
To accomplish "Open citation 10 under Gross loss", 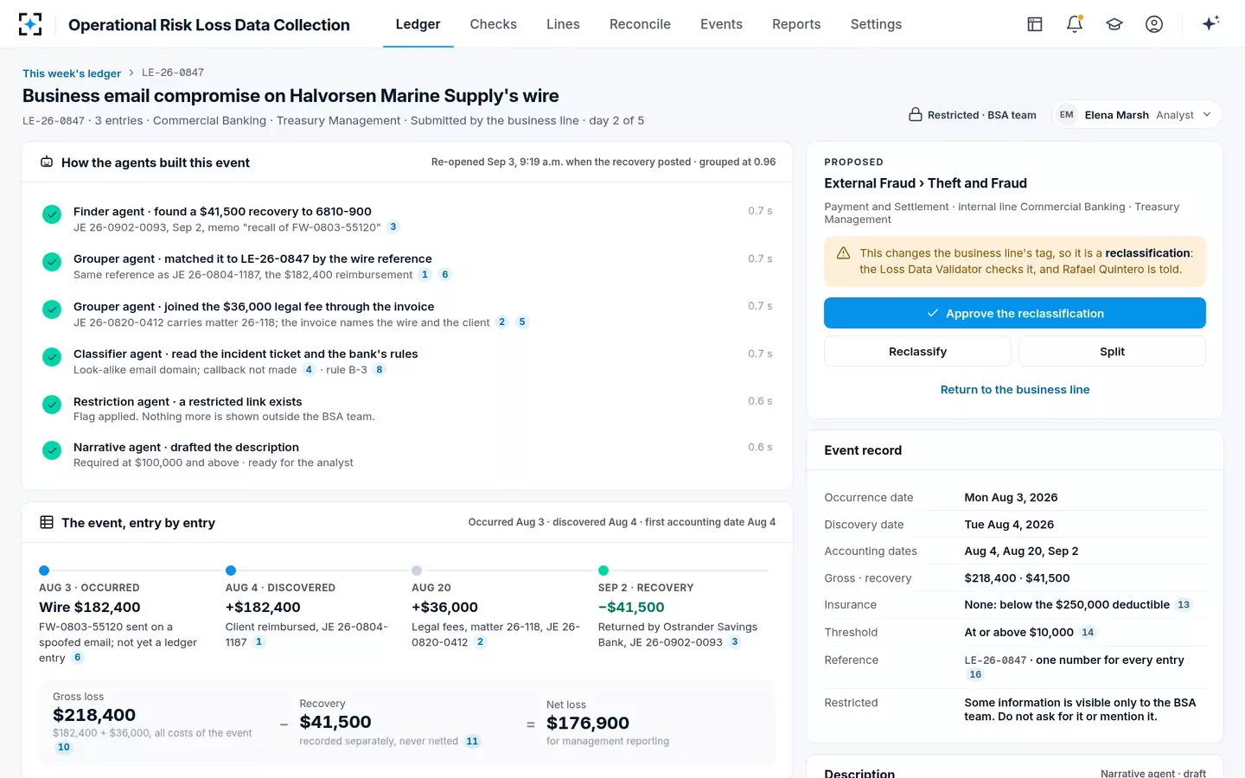I will [64, 748].
